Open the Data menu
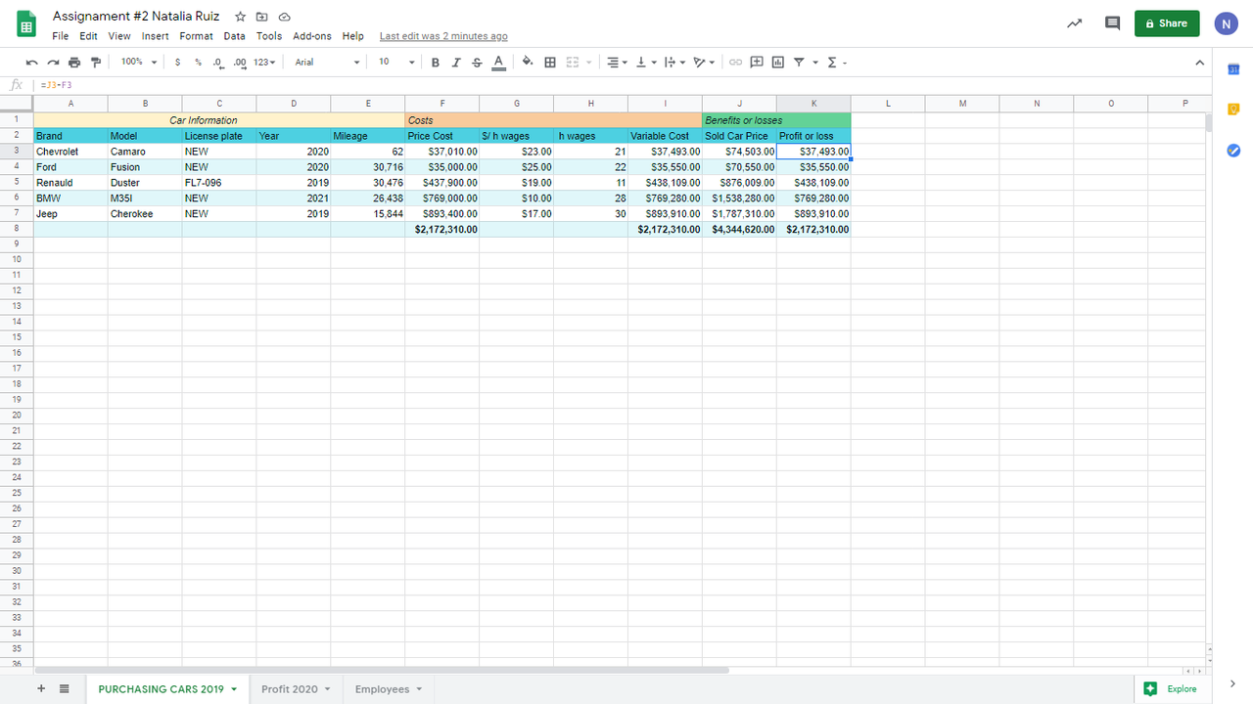This screenshot has width=1253, height=704. (x=234, y=36)
